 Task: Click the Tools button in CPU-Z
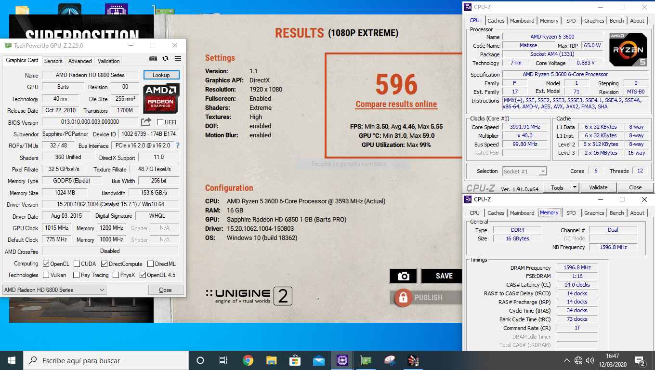click(x=557, y=187)
